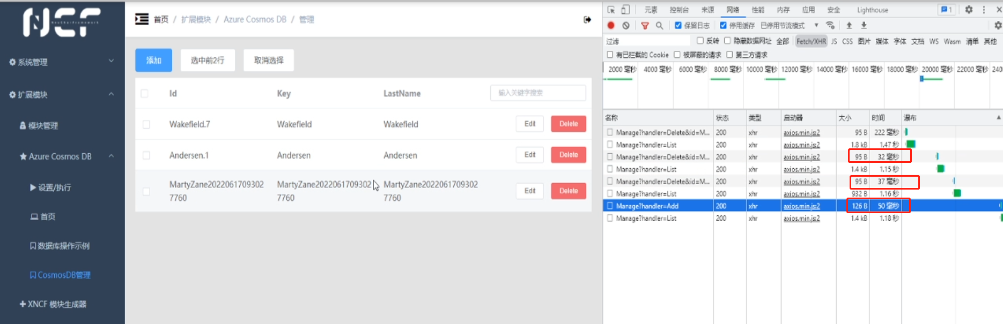1003x324 pixels.
Task: Collapse the Azure Cosmos DB sidebar group
Action: 62,156
